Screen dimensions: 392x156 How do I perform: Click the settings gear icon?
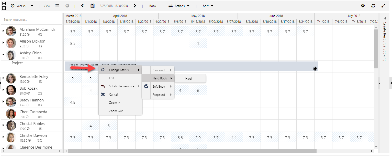coord(363,6)
